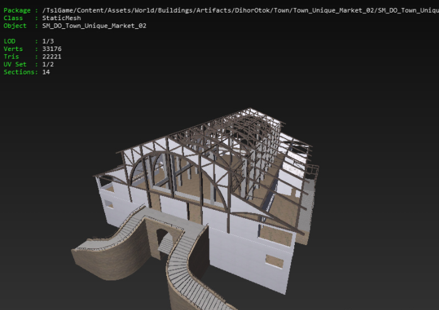The height and width of the screenshot is (310, 439).
Task: Click the Sections count 14
Action: click(46, 72)
